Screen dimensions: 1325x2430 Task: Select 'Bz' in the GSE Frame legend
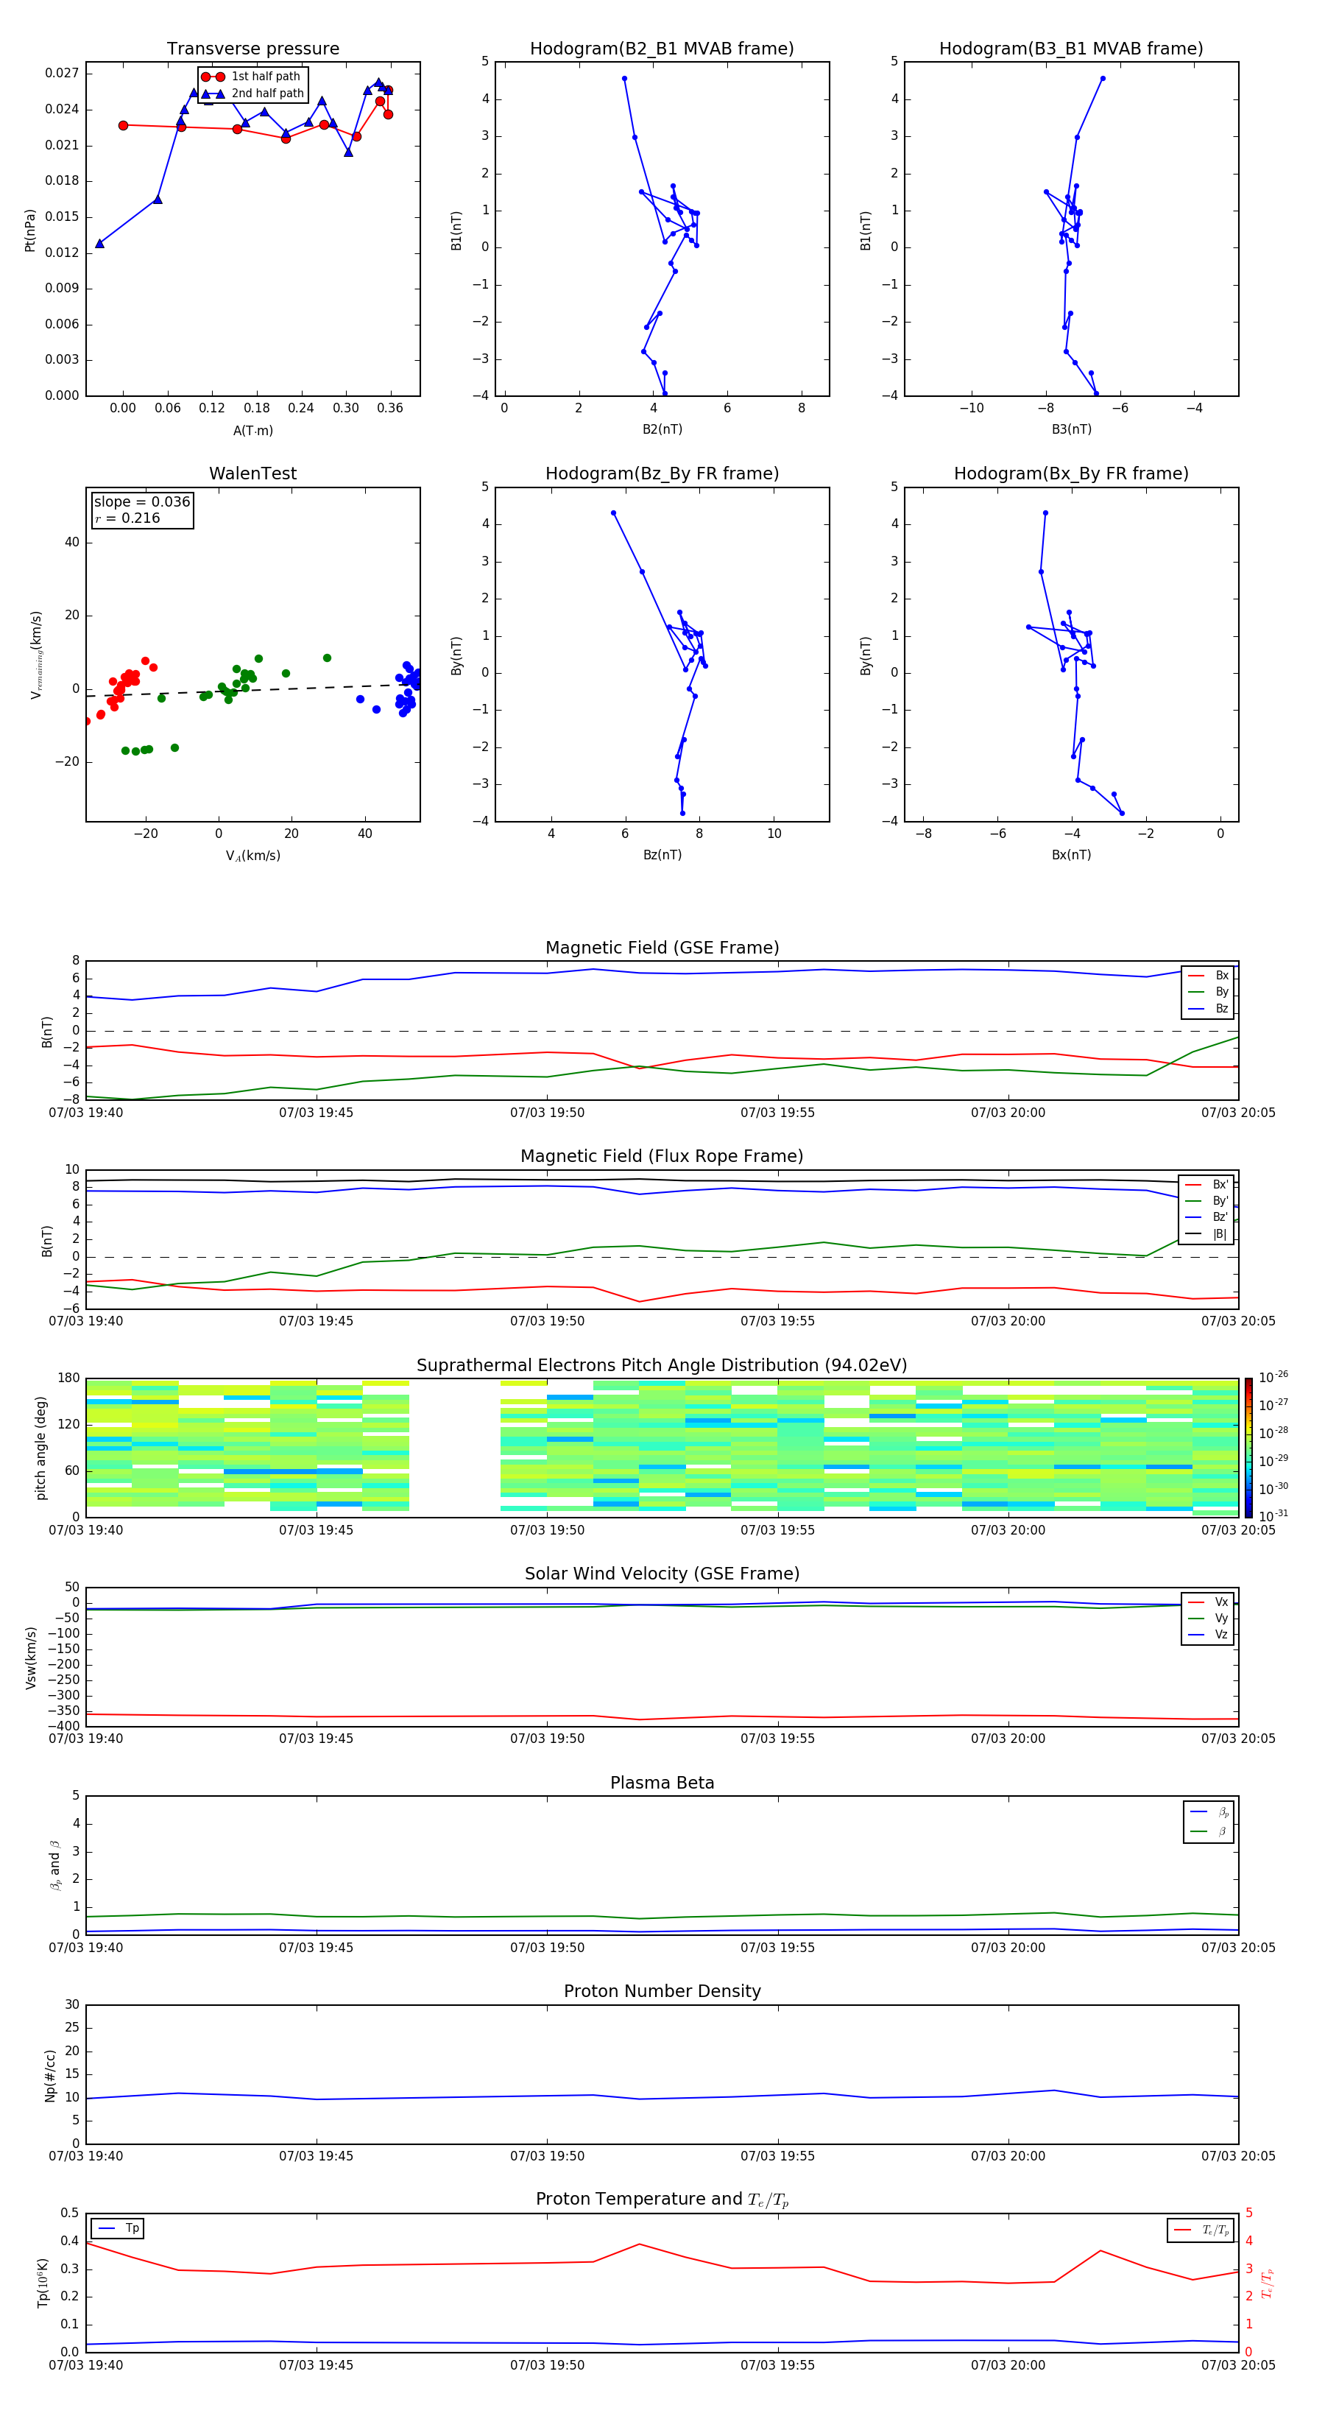point(1208,1008)
